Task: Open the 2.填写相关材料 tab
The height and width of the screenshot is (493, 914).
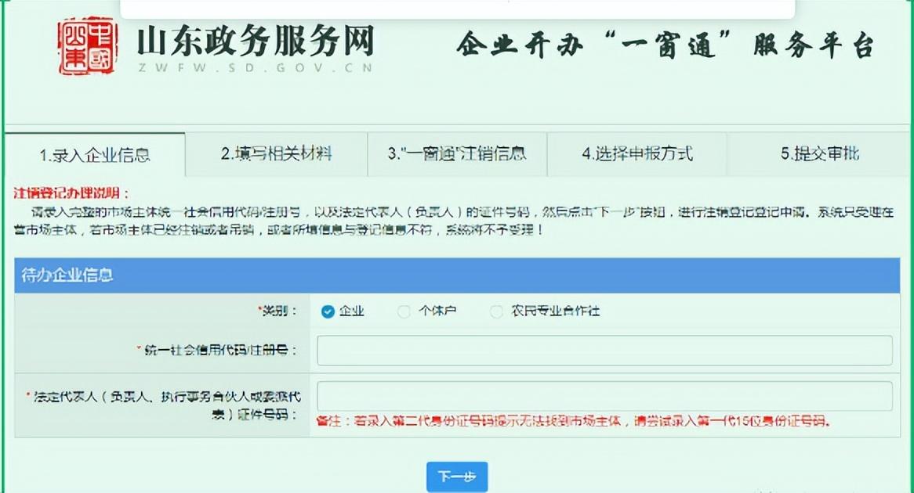Action: point(276,153)
